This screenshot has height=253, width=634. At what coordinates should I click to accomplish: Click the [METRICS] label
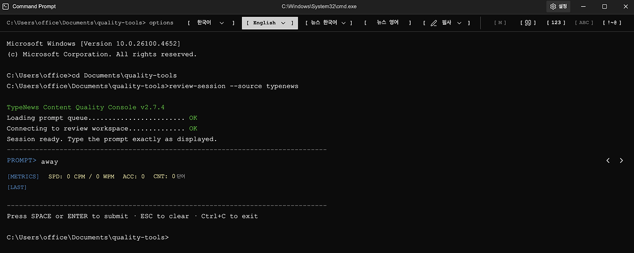23,177
